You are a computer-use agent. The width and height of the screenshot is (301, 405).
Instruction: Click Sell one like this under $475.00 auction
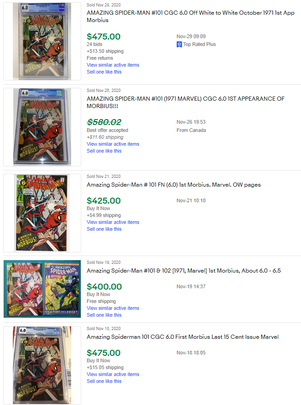point(104,72)
